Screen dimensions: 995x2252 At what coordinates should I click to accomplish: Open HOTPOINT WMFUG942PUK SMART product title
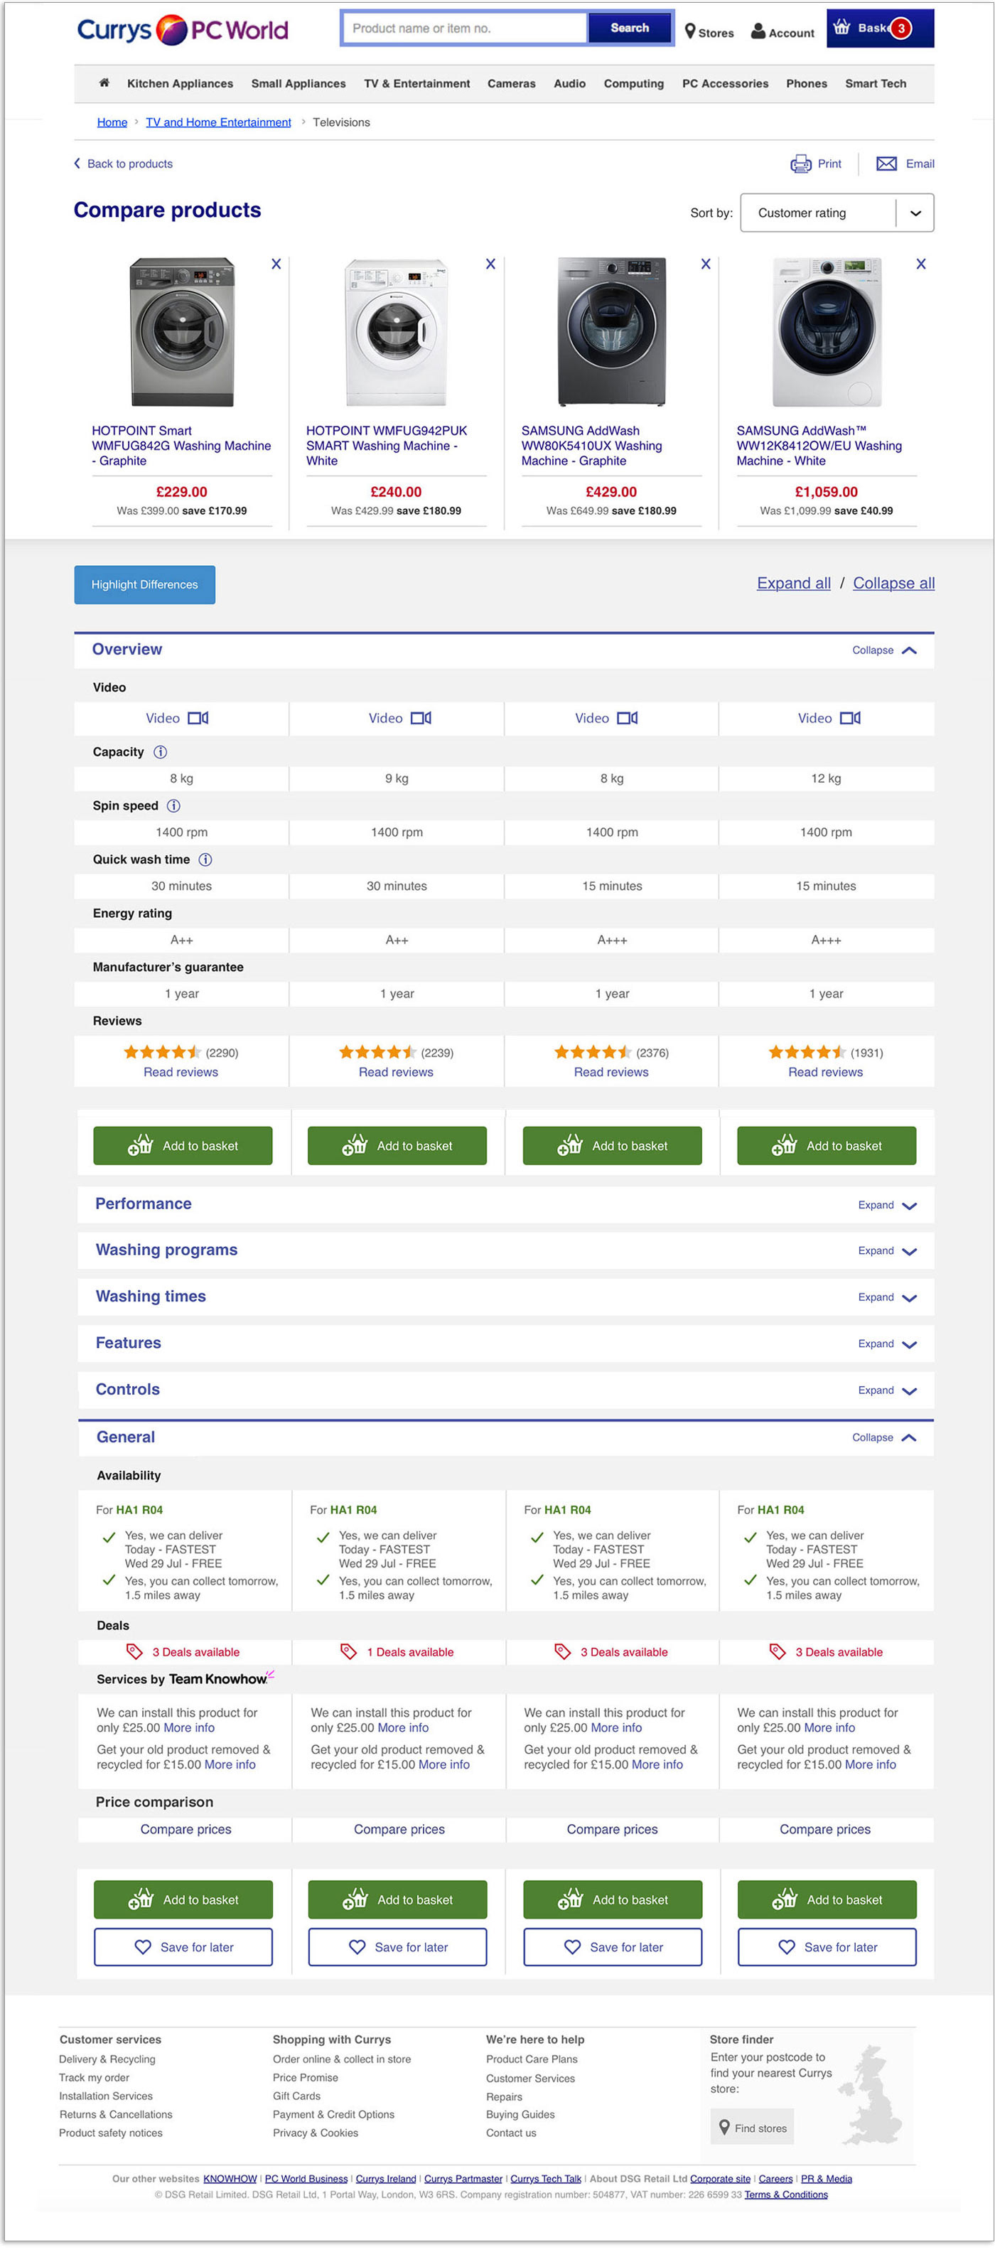[x=387, y=445]
